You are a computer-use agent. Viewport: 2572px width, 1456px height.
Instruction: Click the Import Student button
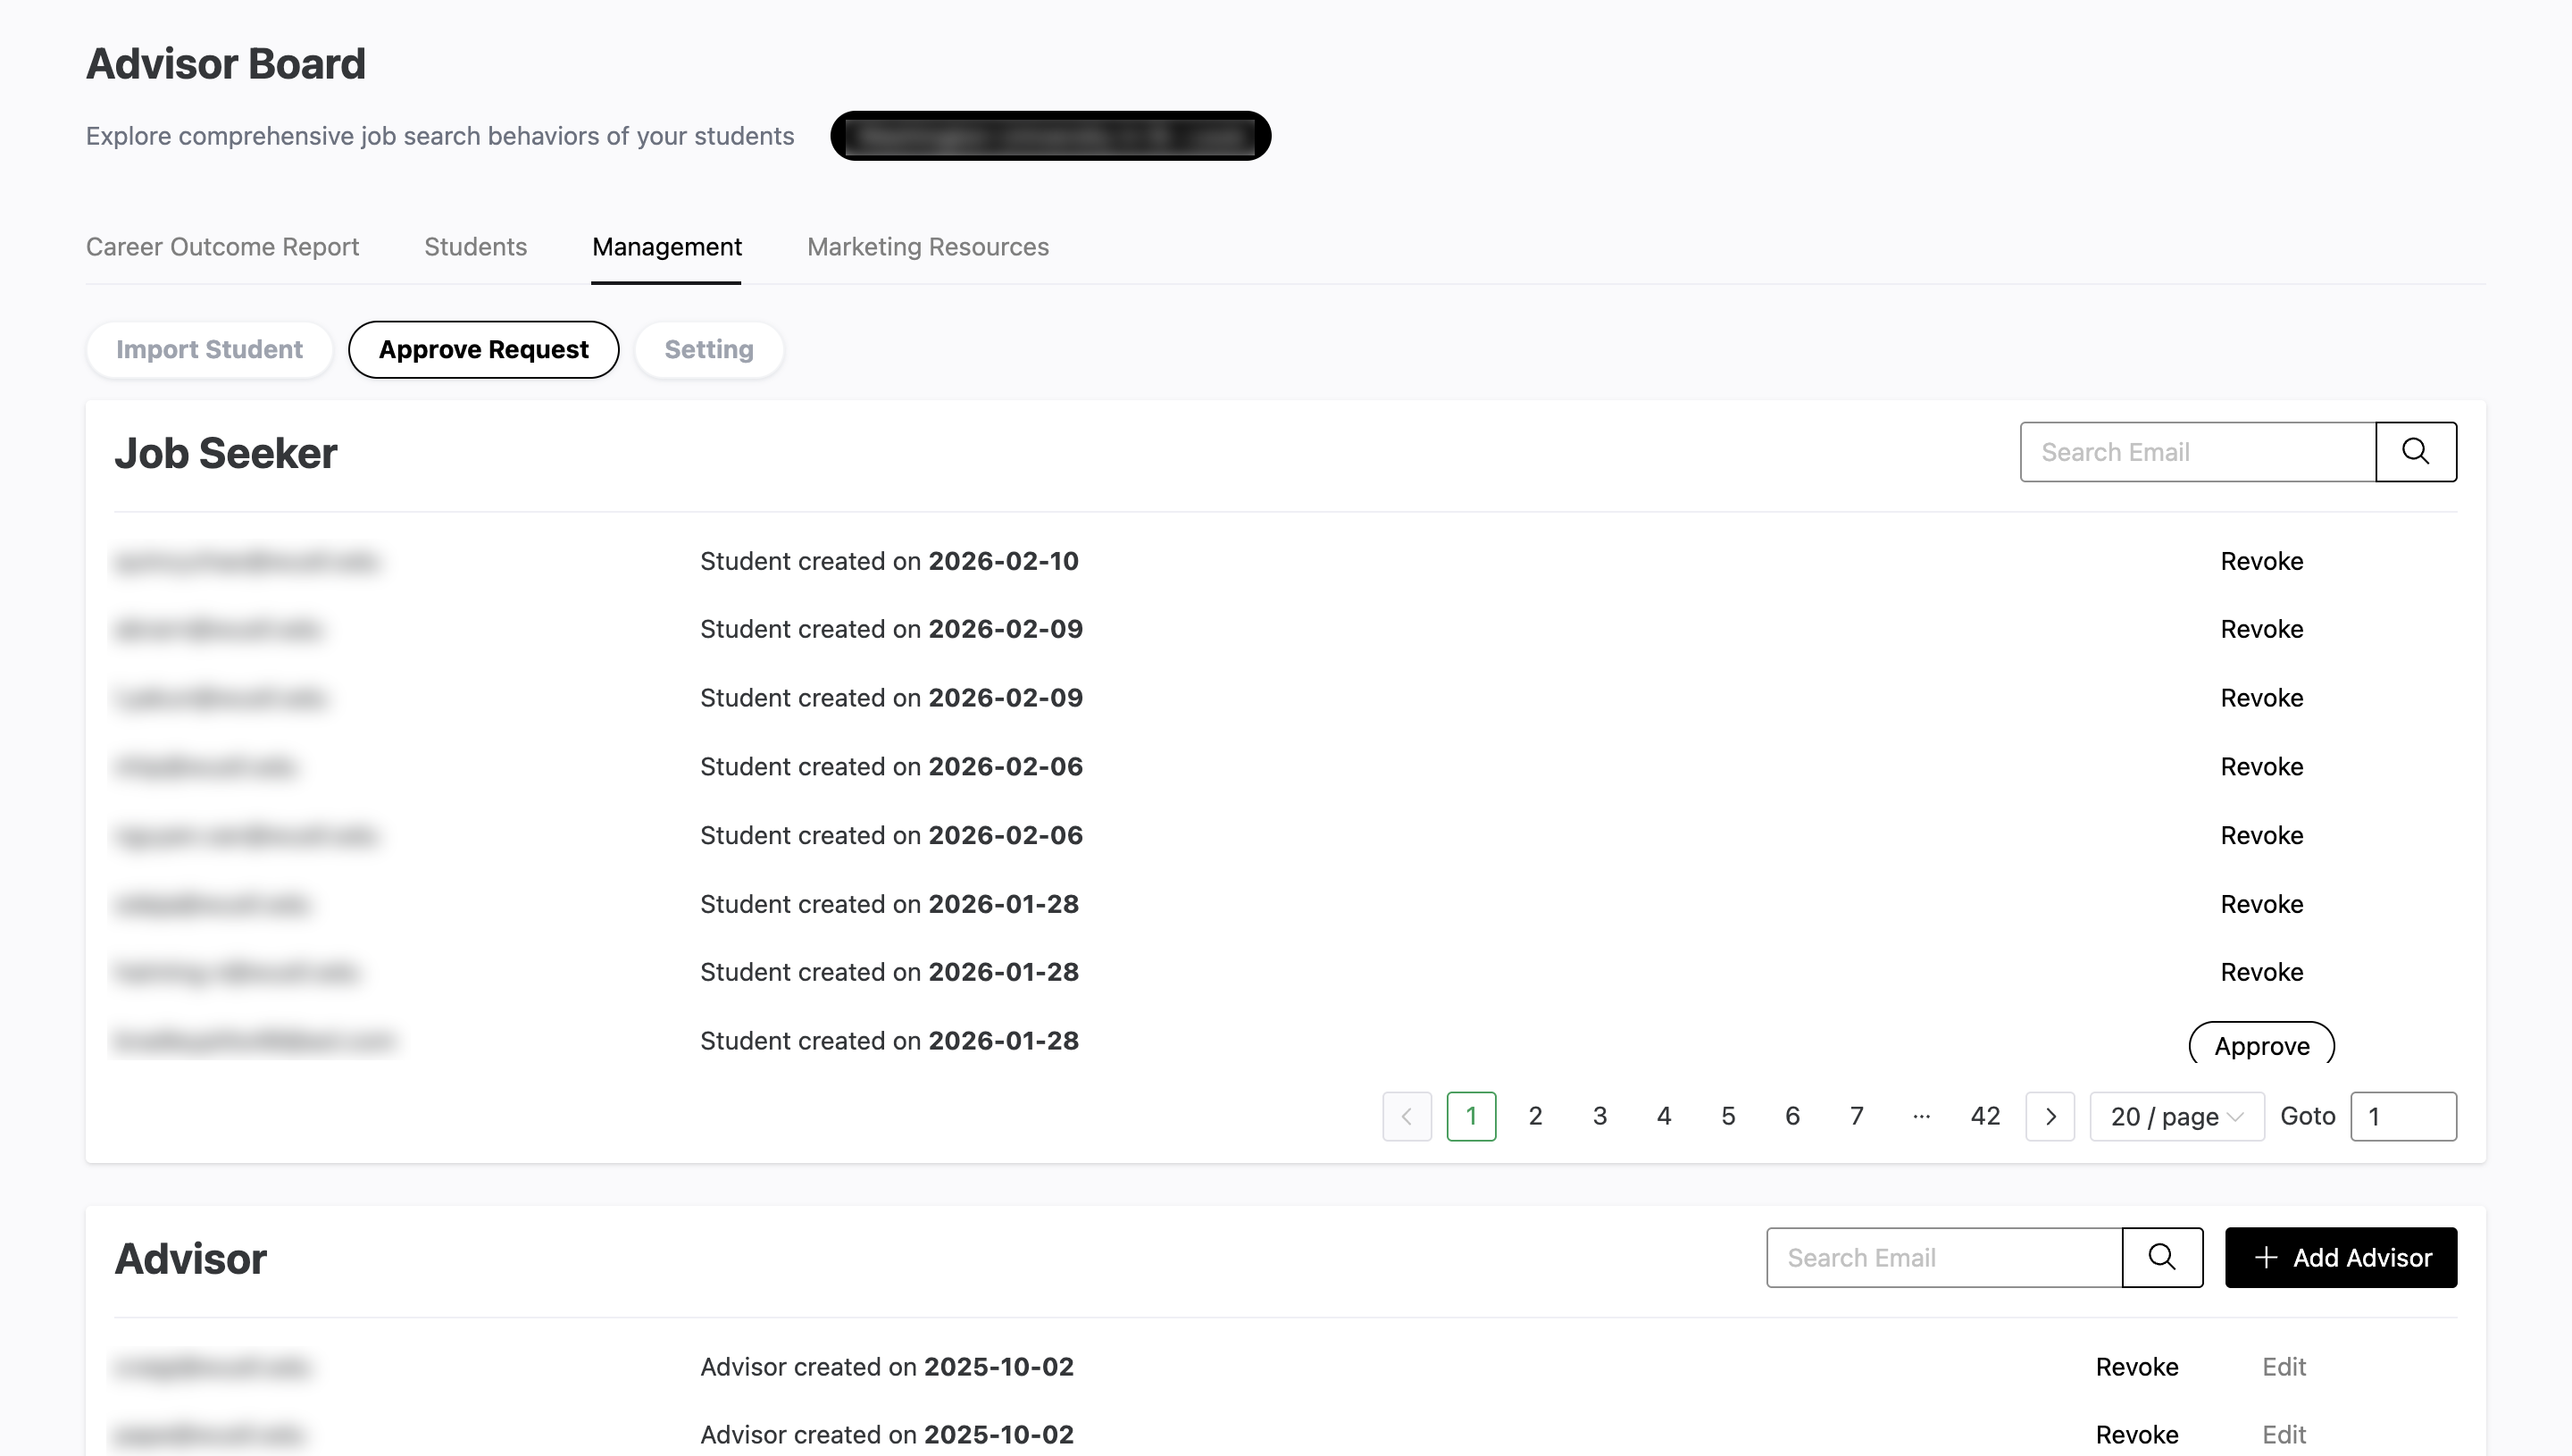point(209,349)
